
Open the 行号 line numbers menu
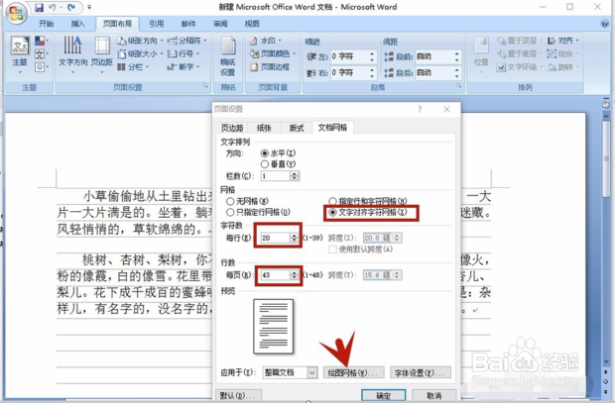(x=184, y=54)
